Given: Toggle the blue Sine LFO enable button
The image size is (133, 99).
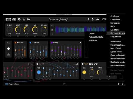Looking at the screenshot, I should tap(37, 64).
